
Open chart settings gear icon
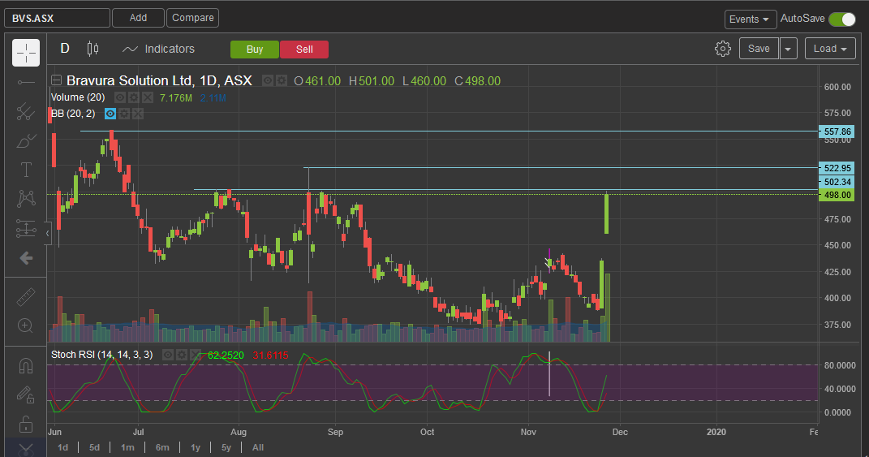coord(723,49)
